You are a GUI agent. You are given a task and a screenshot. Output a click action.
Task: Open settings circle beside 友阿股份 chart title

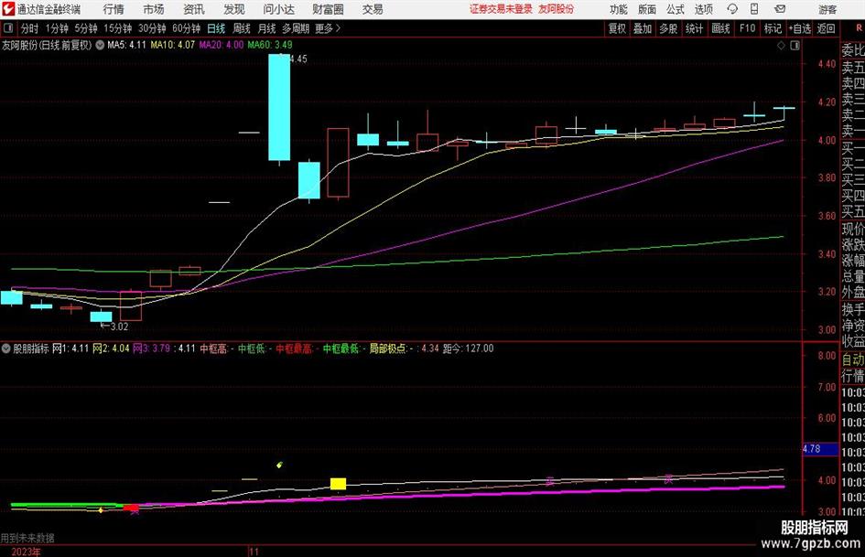coord(100,45)
